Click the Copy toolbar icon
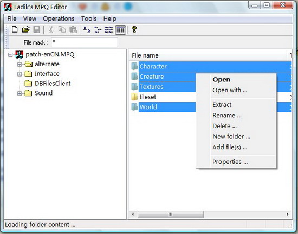This screenshot has width=298, height=234. pyautogui.click(x=62, y=30)
